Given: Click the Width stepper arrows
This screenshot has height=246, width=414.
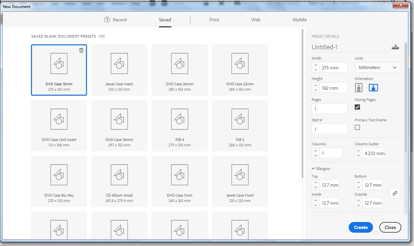Looking at the screenshot, I should tap(315, 67).
